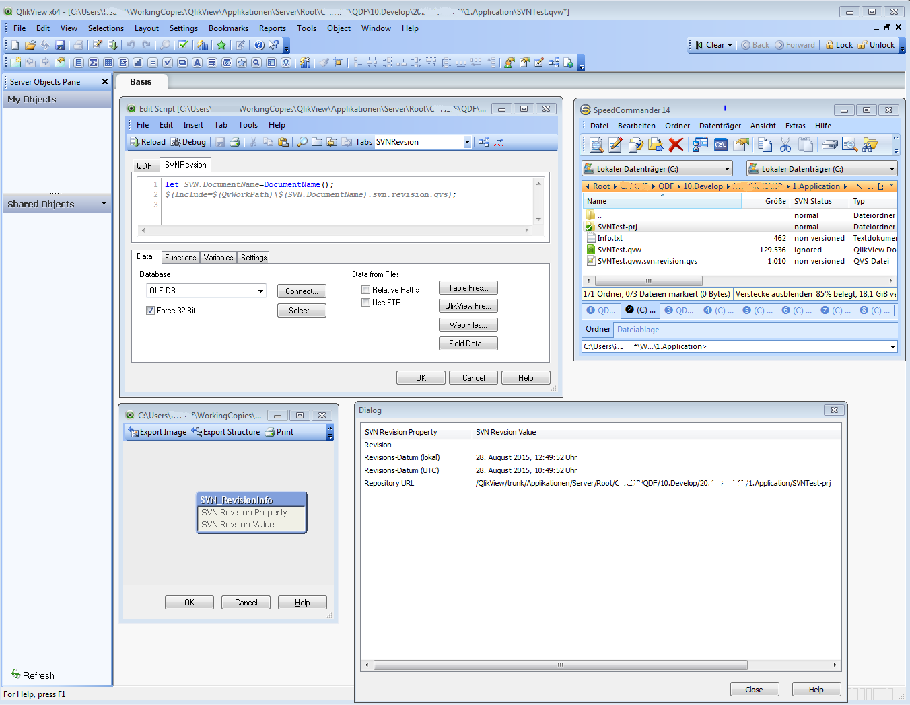Click the Table Viewer icon in Edit Script toolbar
Screen dimensions: 910x705
pos(484,142)
